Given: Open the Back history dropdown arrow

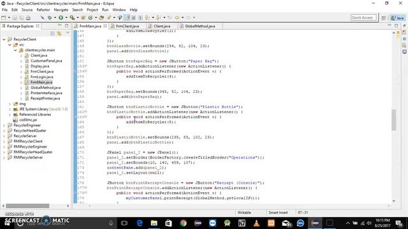Looking at the screenshot, I should (182, 18).
